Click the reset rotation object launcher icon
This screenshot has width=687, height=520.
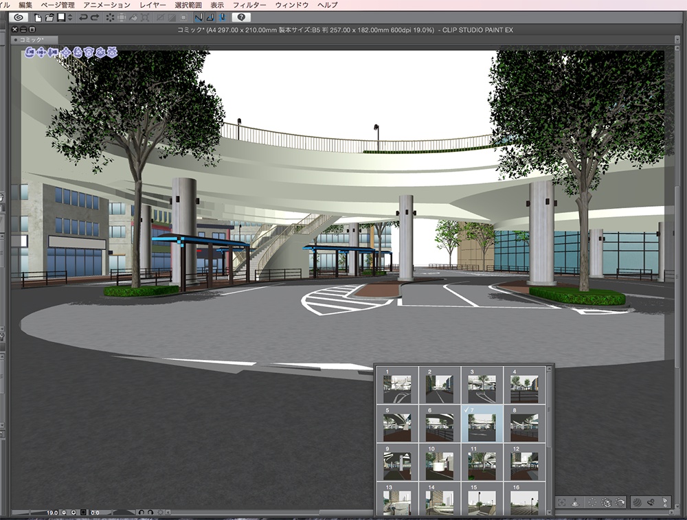[620, 502]
